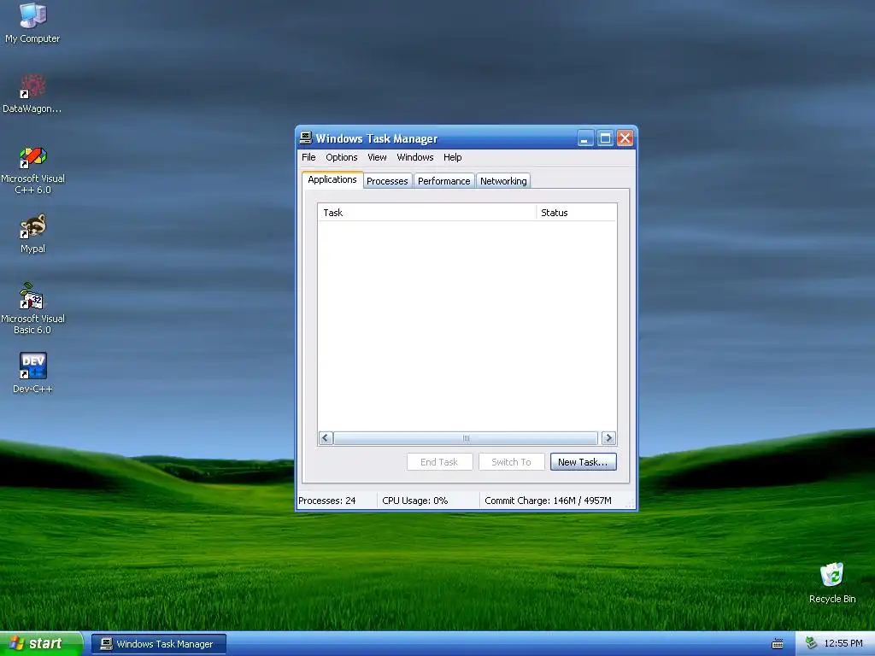Select the Recycle Bin icon
The image size is (875, 656).
click(832, 583)
